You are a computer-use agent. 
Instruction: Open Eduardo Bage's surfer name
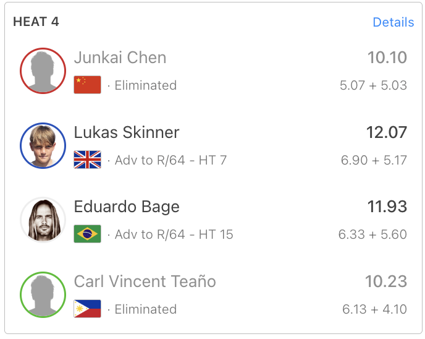(127, 207)
